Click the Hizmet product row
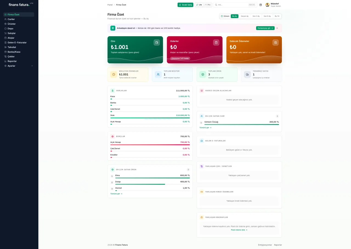This screenshot has width=351, height=249. 150,189
